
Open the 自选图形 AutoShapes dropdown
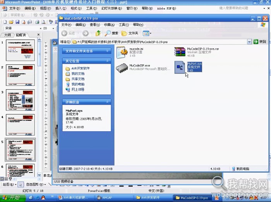pos(36,185)
